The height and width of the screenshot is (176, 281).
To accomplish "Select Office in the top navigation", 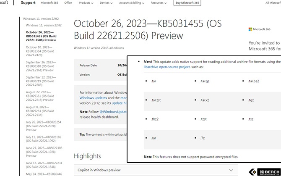I will [68, 3].
